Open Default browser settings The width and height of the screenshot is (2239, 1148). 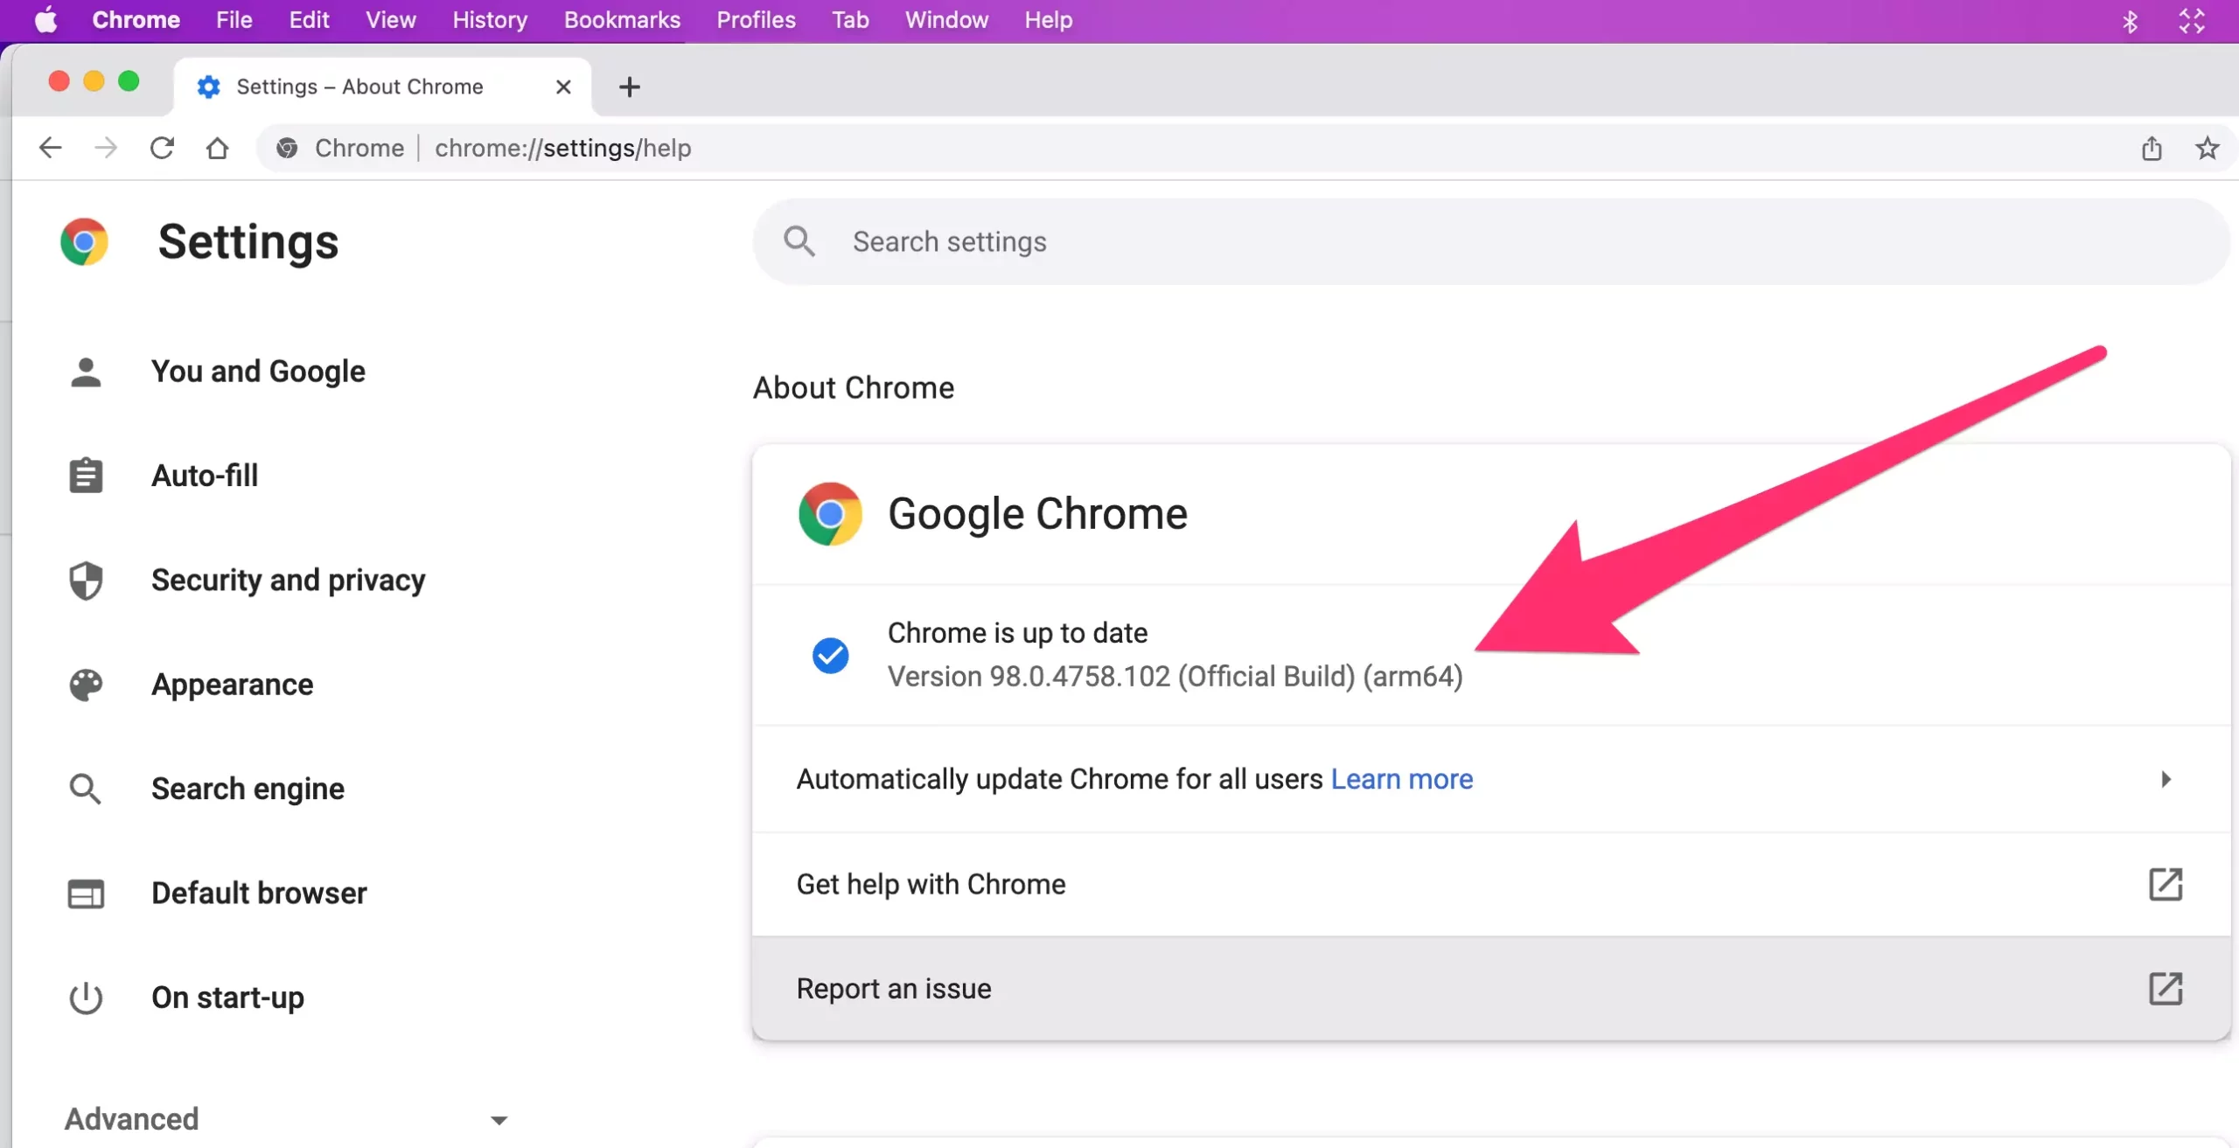pos(259,894)
